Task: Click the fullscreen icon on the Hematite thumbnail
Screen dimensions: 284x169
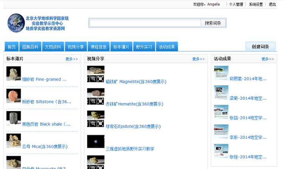Action: click(x=100, y=101)
